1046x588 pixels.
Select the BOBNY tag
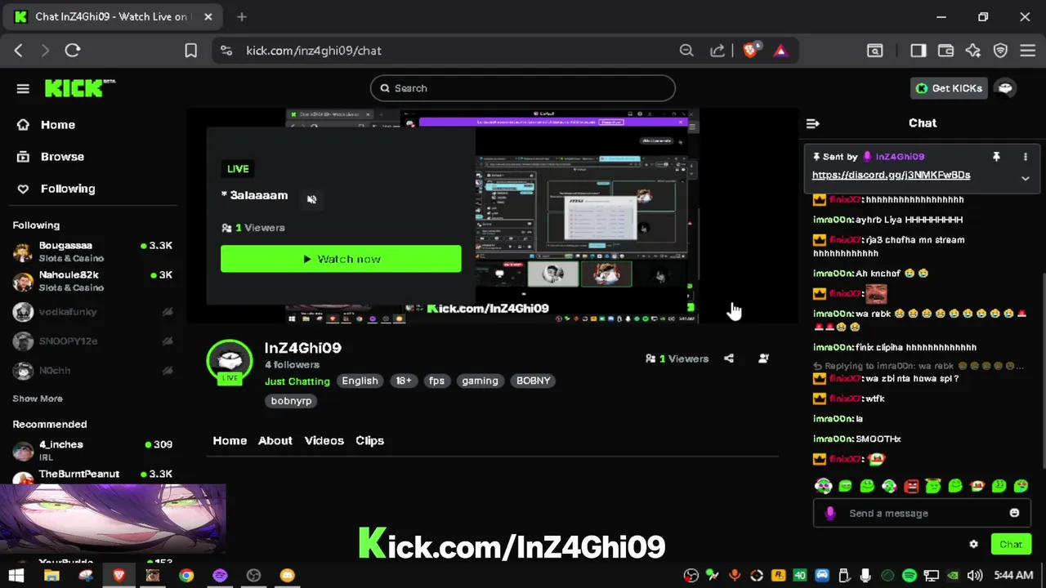(533, 381)
